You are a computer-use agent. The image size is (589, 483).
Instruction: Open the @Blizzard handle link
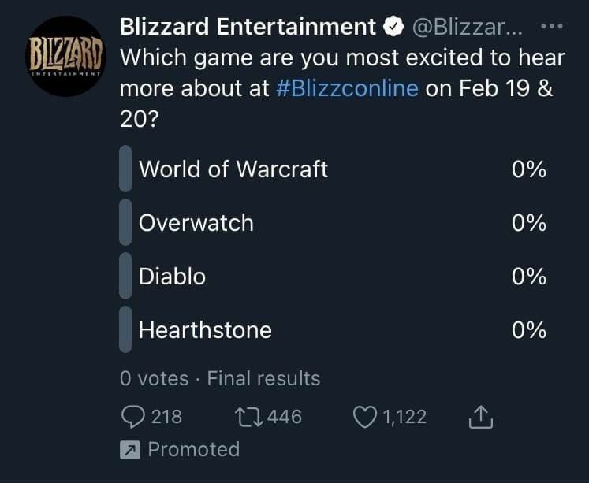pyautogui.click(x=471, y=28)
